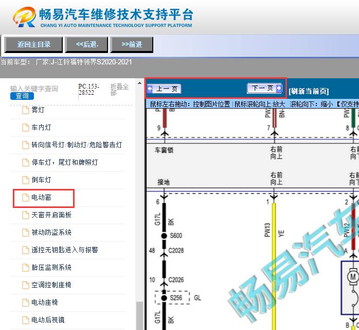Screen dimensions: 359x330
Task: Open the 天窗开启面板 item
Action: point(51,215)
